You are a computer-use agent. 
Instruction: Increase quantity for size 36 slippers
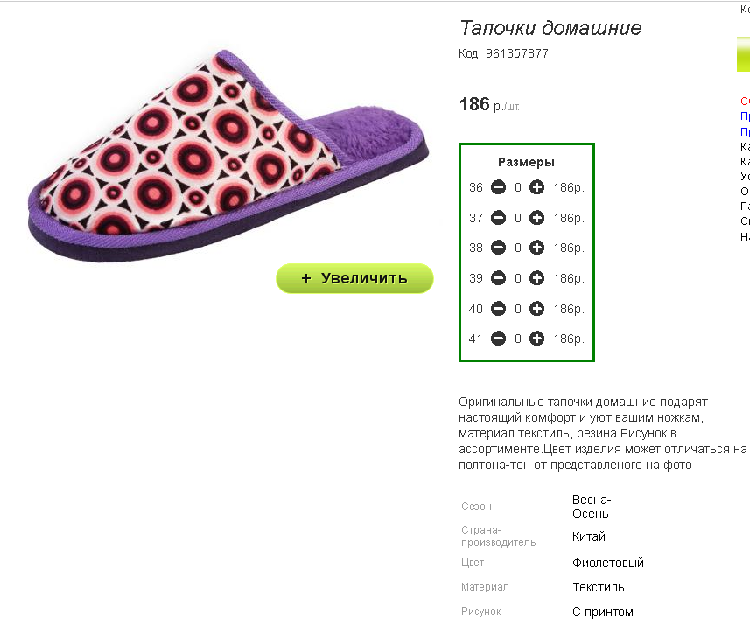coord(536,187)
